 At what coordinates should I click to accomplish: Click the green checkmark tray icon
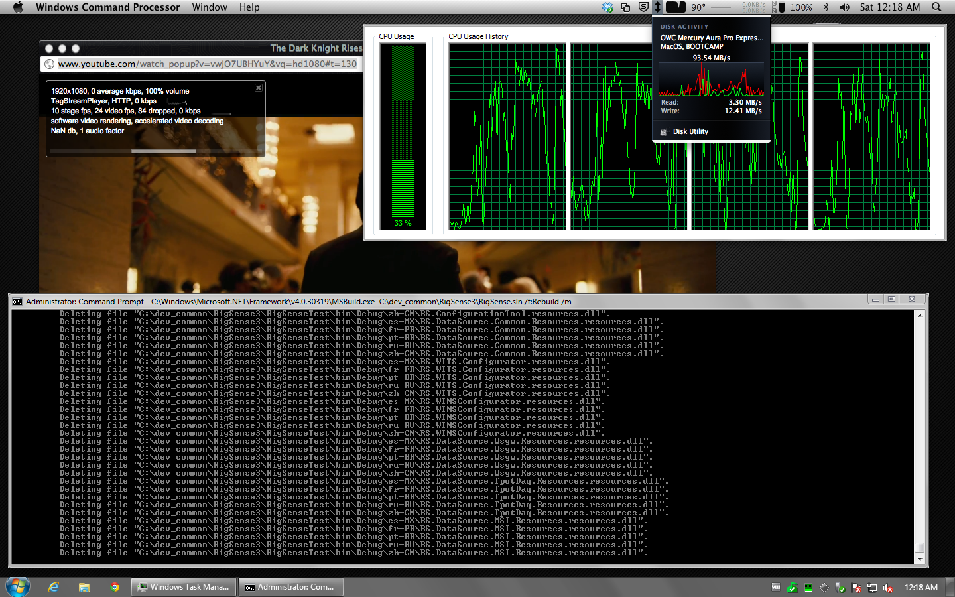point(792,587)
